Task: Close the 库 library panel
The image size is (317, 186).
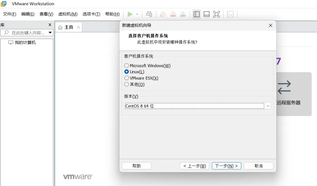Action: [50, 25]
